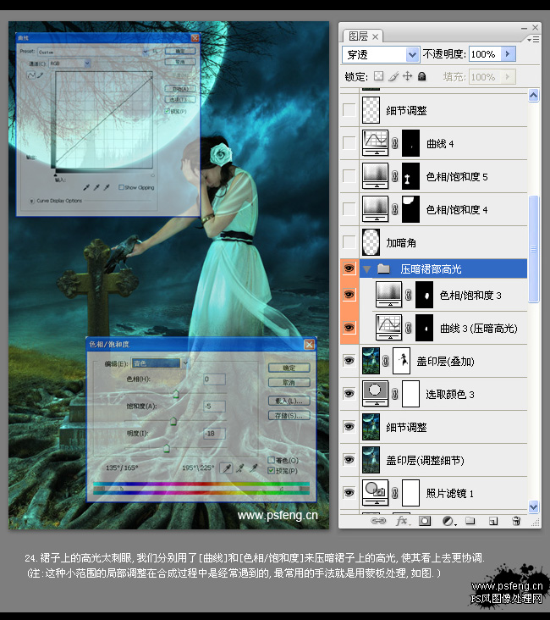Select the 图层 panel tab
Viewport: 550px width, 620px height.
(x=363, y=36)
